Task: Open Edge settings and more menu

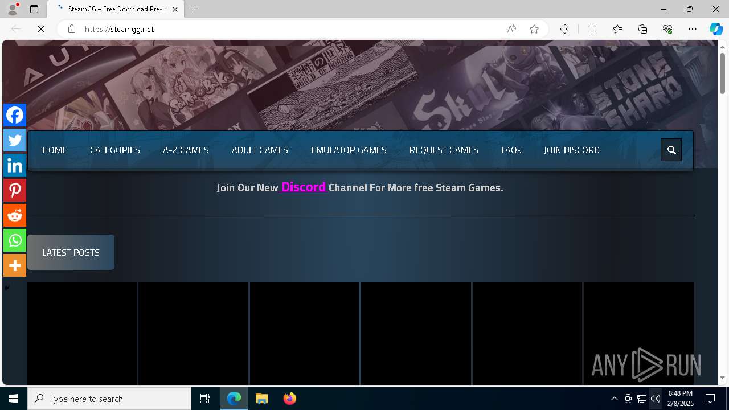Action: point(693,29)
